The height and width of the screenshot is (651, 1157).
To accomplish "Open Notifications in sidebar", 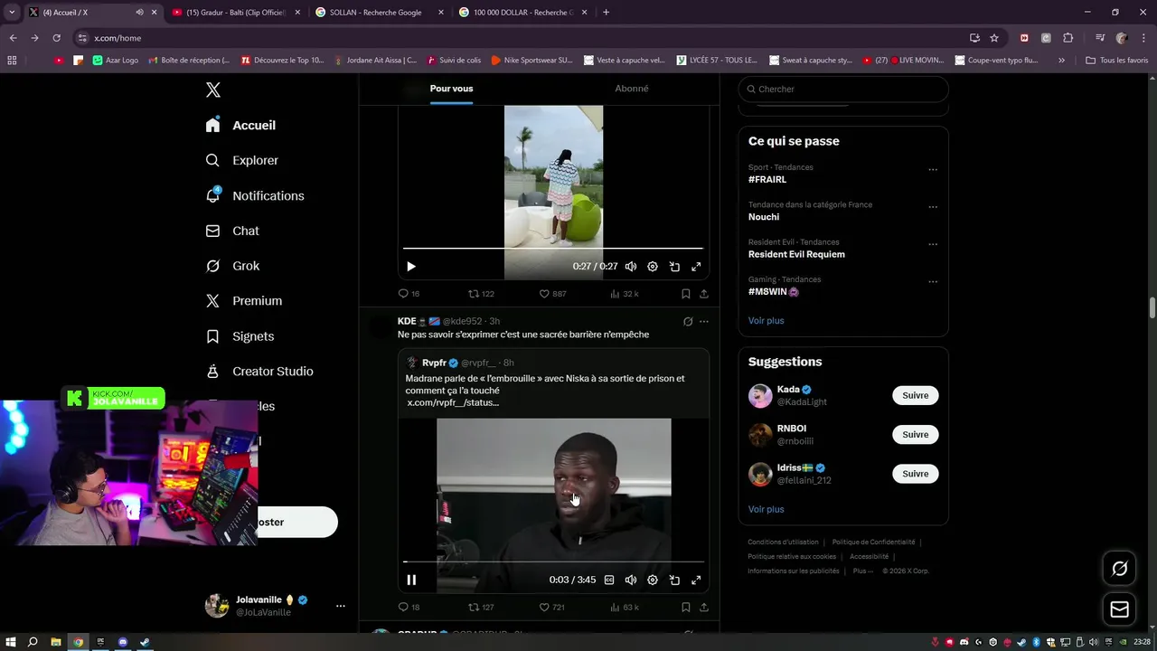I will 254,195.
